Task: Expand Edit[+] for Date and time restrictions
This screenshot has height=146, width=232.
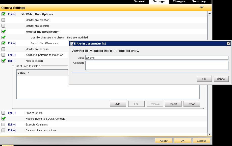Action: pos(12,130)
